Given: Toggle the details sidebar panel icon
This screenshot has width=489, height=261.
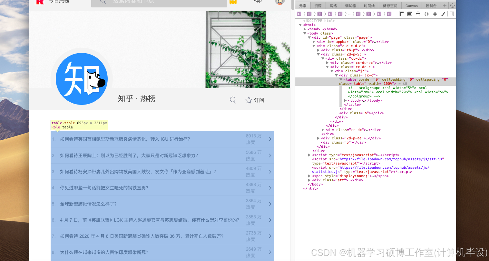Looking at the screenshot, I should point(452,14).
